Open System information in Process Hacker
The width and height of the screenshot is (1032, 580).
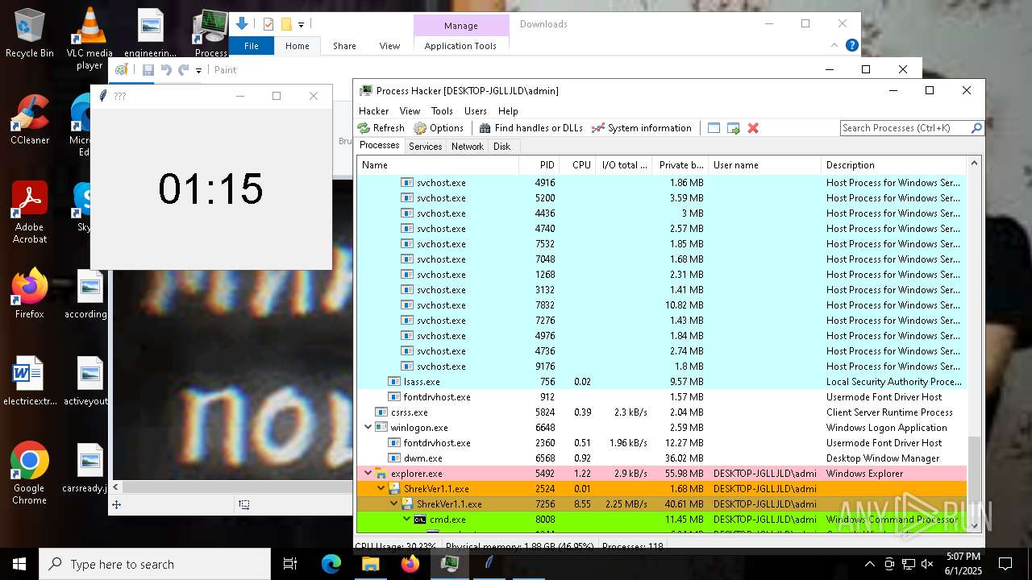tap(641, 128)
